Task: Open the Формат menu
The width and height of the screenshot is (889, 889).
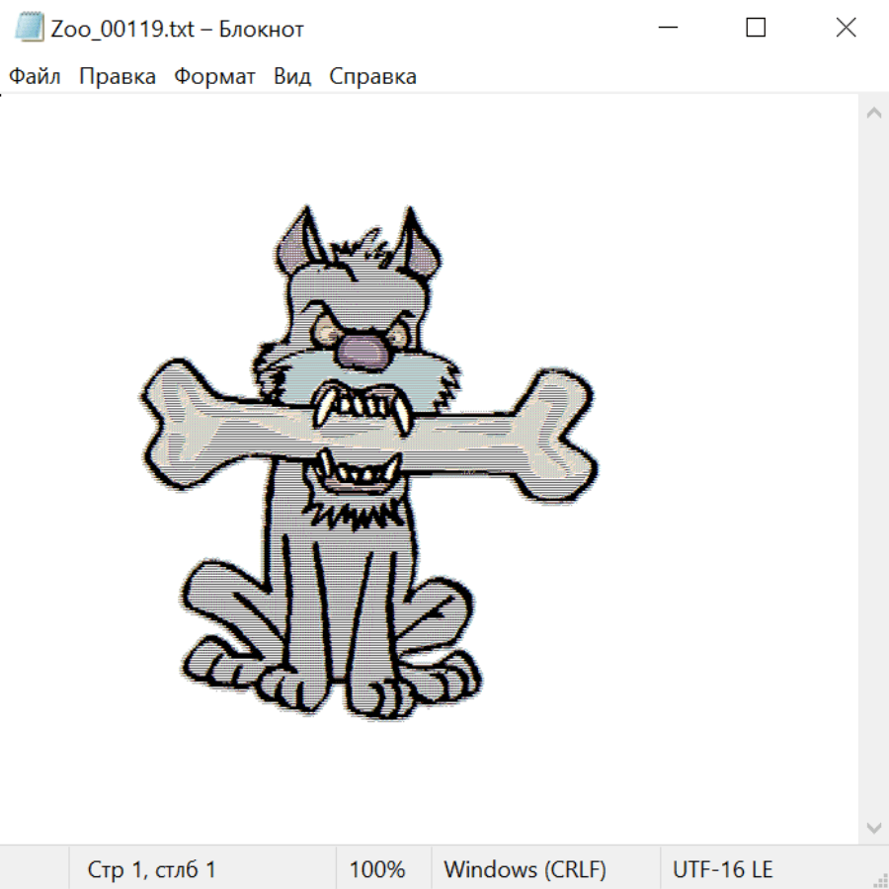Action: 214,77
